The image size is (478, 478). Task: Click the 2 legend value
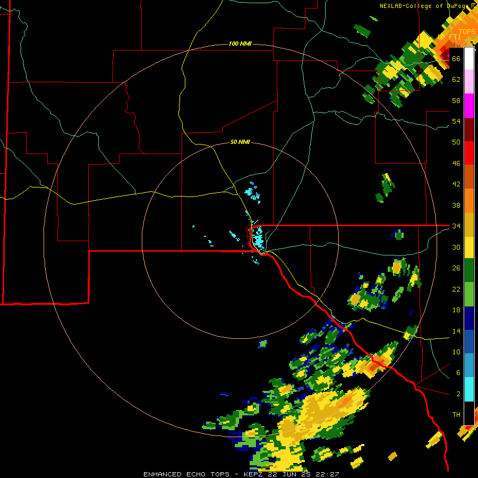458,394
